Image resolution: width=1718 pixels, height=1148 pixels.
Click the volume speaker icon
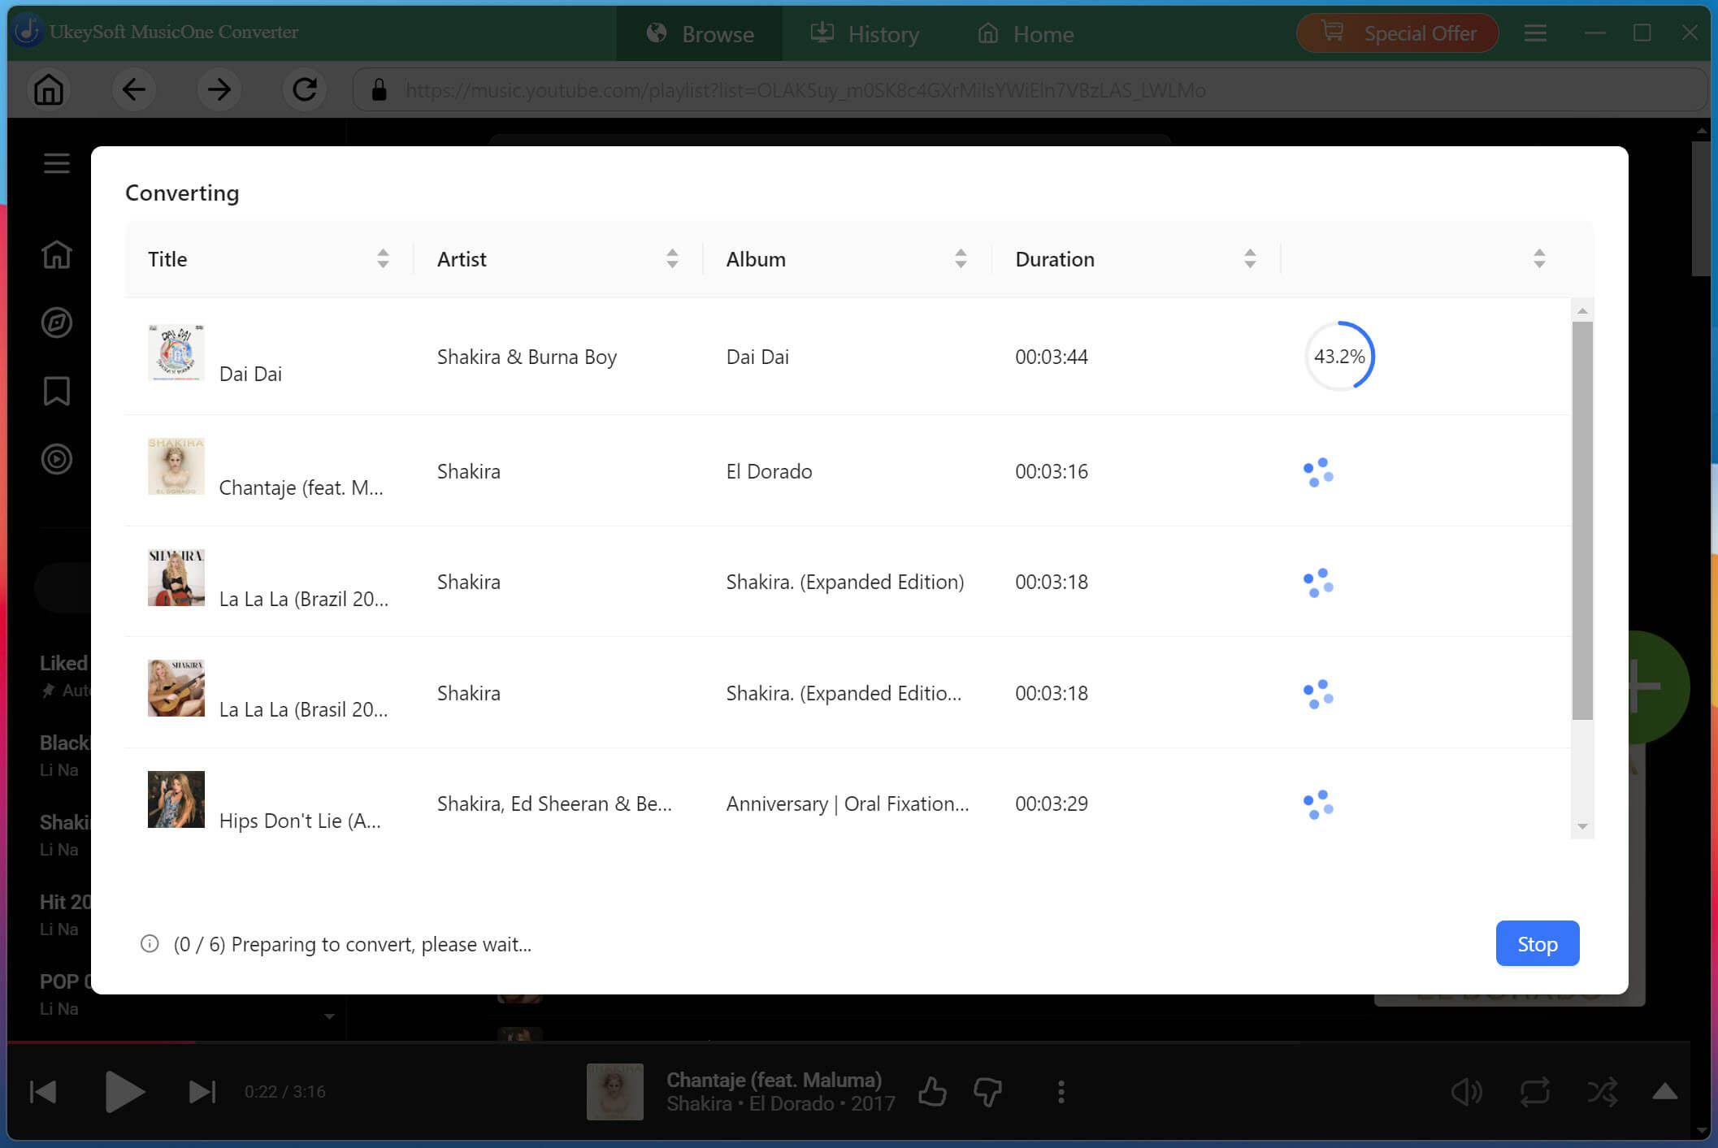[x=1467, y=1092]
